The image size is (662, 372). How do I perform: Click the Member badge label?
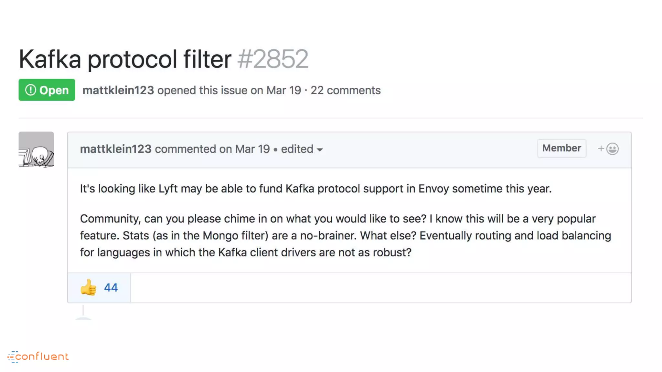point(561,148)
